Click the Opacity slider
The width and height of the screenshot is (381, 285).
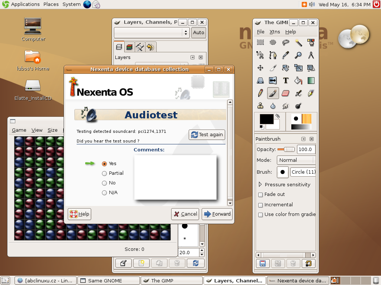pyautogui.click(x=286, y=150)
